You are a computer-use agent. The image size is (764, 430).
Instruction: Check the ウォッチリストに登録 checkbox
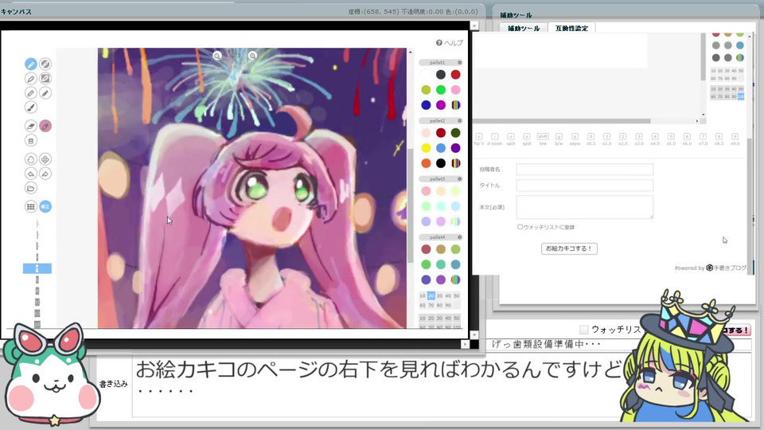[520, 227]
